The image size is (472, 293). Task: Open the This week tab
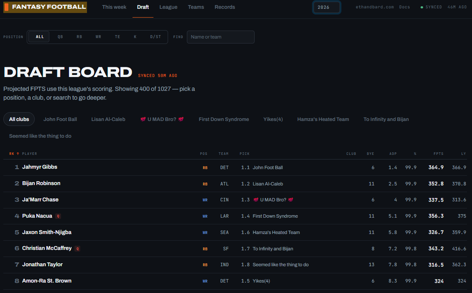114,7
